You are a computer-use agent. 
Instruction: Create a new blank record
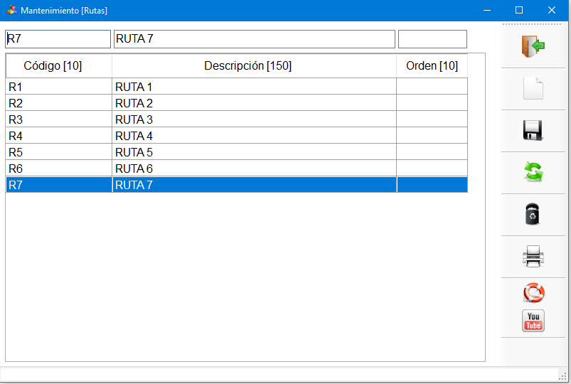tap(533, 88)
